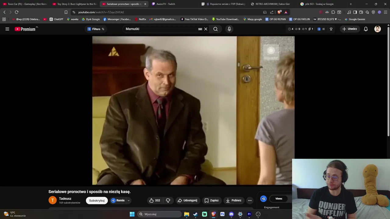The width and height of the screenshot is (390, 219).
Task: Open the ChatGPT bookmark
Action: tap(56, 19)
